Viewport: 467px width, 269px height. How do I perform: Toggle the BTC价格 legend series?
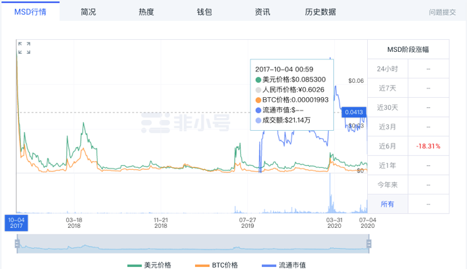click(217, 265)
